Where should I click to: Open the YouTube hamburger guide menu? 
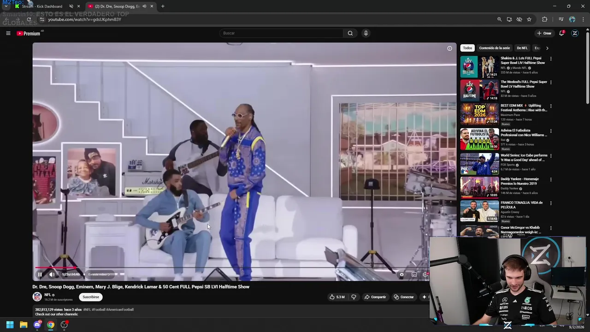[x=8, y=33]
